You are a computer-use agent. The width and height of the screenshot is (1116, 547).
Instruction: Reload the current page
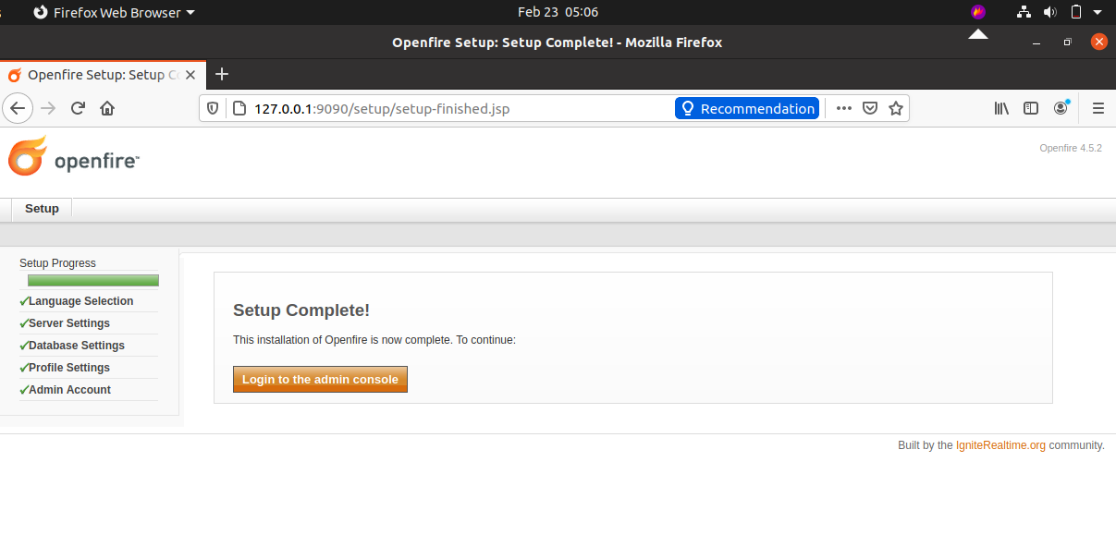tap(78, 108)
